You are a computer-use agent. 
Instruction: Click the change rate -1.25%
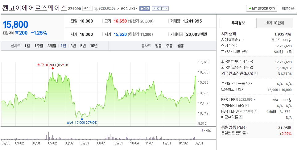click(39, 33)
